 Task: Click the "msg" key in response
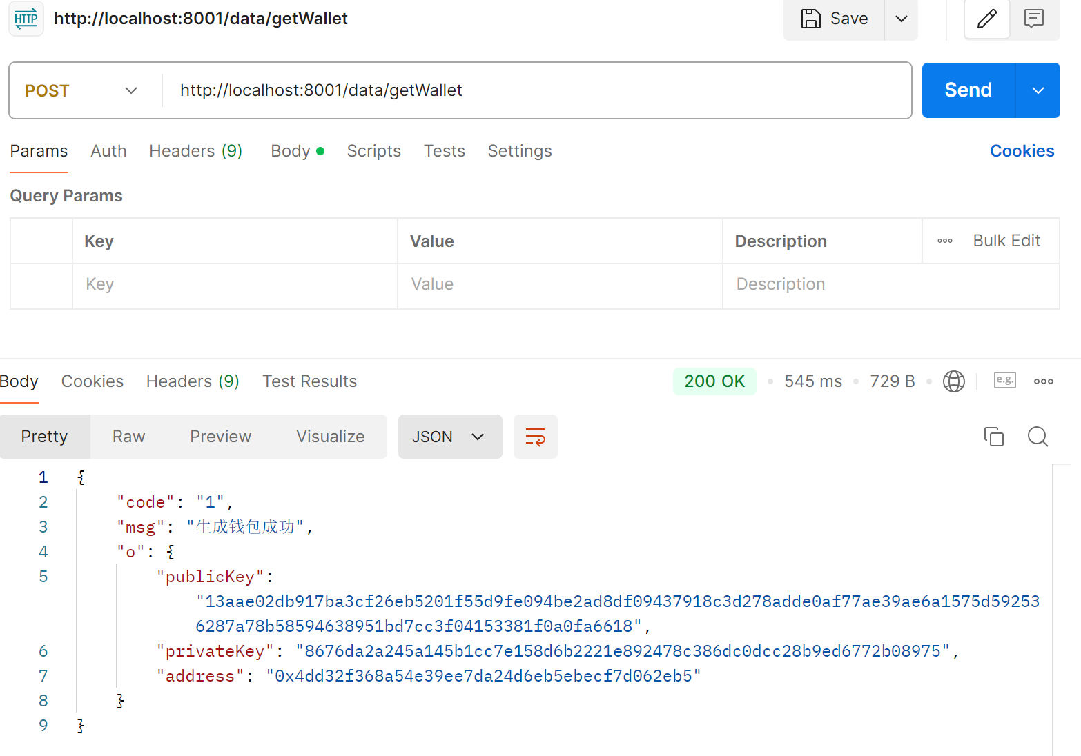point(141,527)
